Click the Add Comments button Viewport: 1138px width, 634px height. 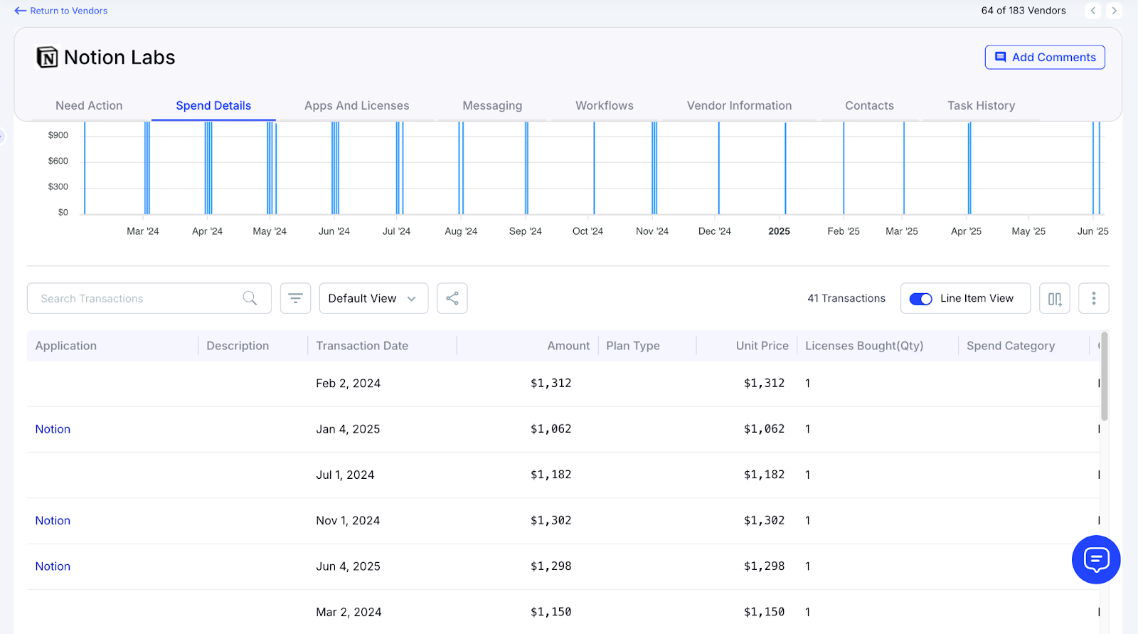[x=1045, y=57]
